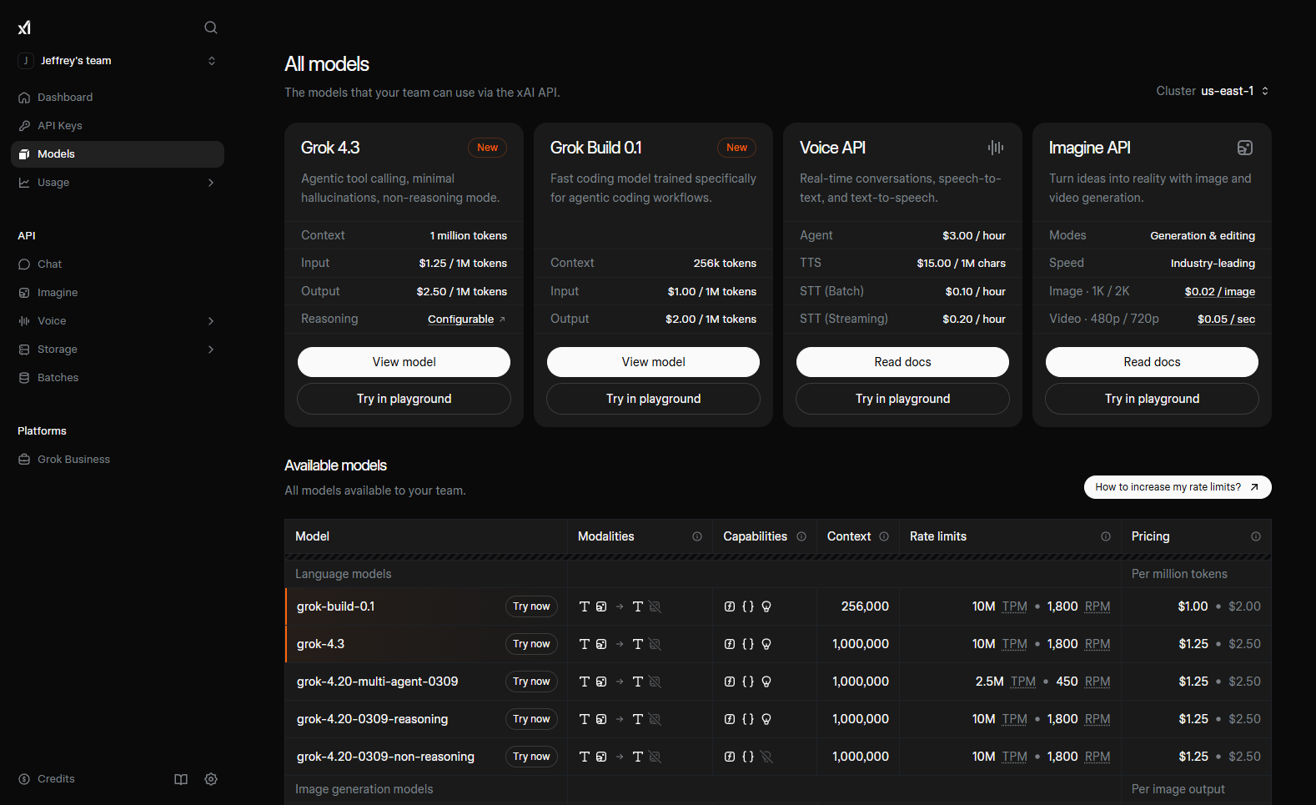Click the xAI logo icon
This screenshot has height=805, width=1316.
(24, 28)
